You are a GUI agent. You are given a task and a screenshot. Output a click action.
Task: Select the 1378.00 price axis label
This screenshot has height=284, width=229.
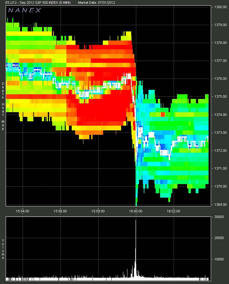click(220, 43)
